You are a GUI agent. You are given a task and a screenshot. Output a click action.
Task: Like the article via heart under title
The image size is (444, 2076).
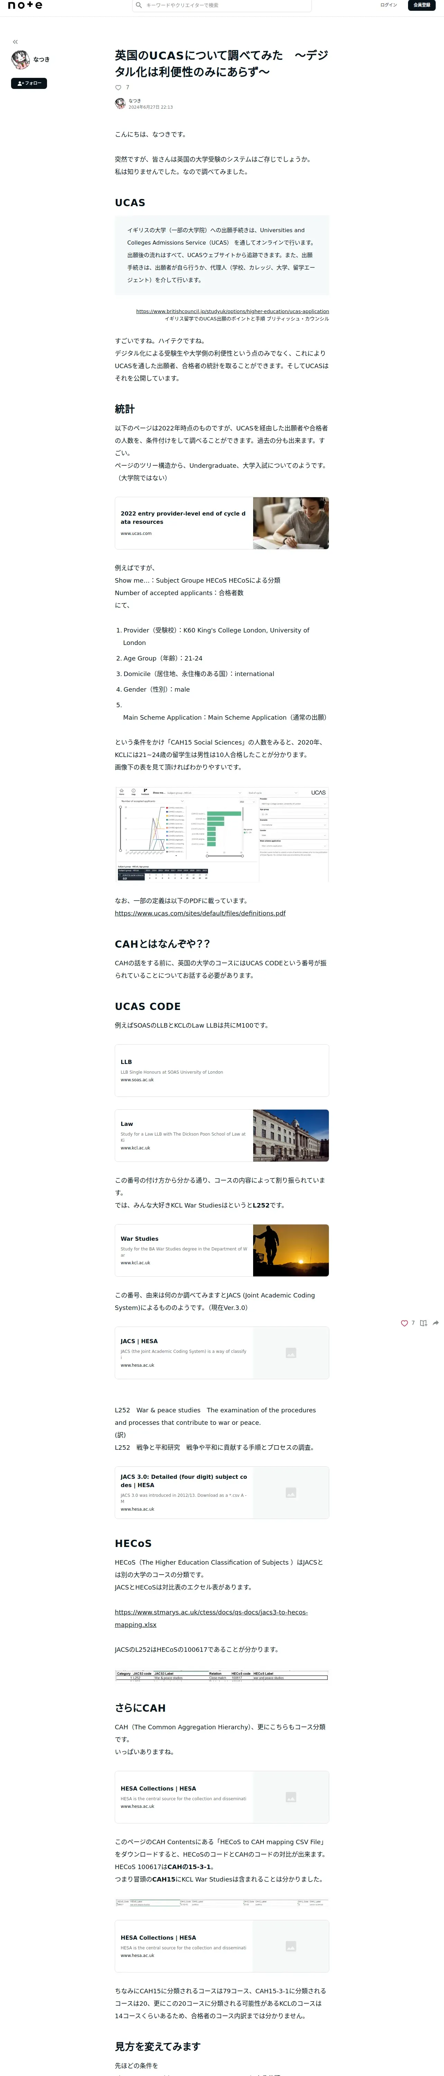click(x=119, y=88)
